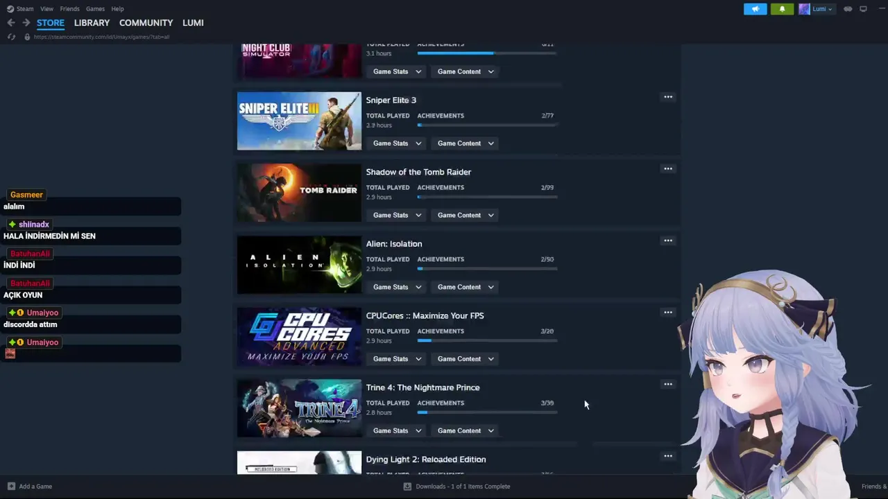The width and height of the screenshot is (888, 499).
Task: Open the Friends menu
Action: pos(69,9)
